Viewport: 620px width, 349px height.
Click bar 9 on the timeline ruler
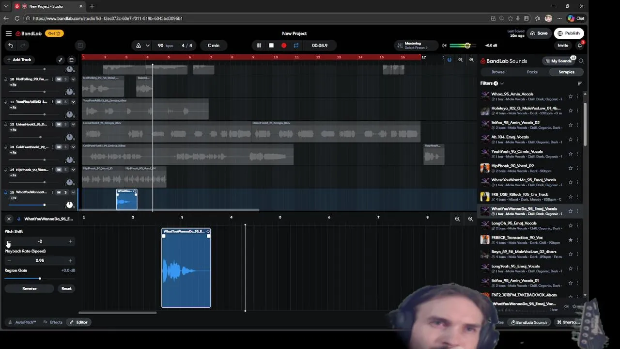pos(253,57)
